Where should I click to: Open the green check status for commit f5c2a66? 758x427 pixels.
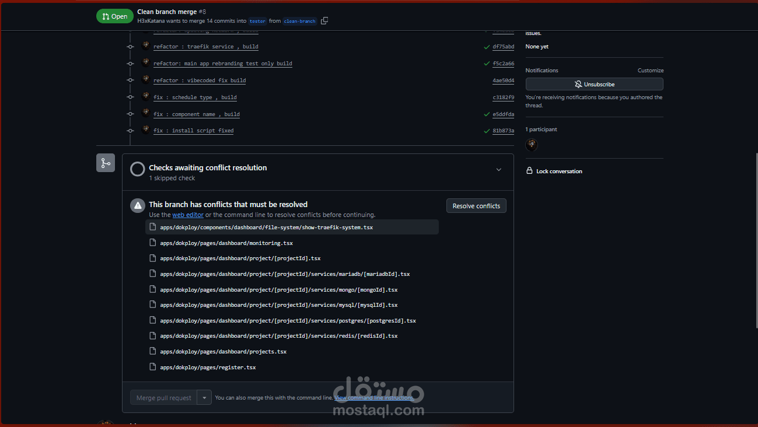point(487,64)
